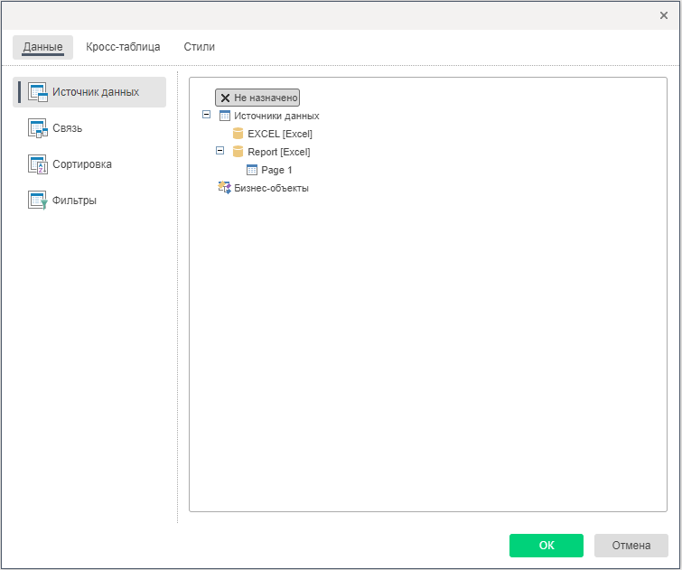Viewport: 682px width, 570px height.
Task: Switch to the Кросс-таблица tab
Action: point(123,47)
